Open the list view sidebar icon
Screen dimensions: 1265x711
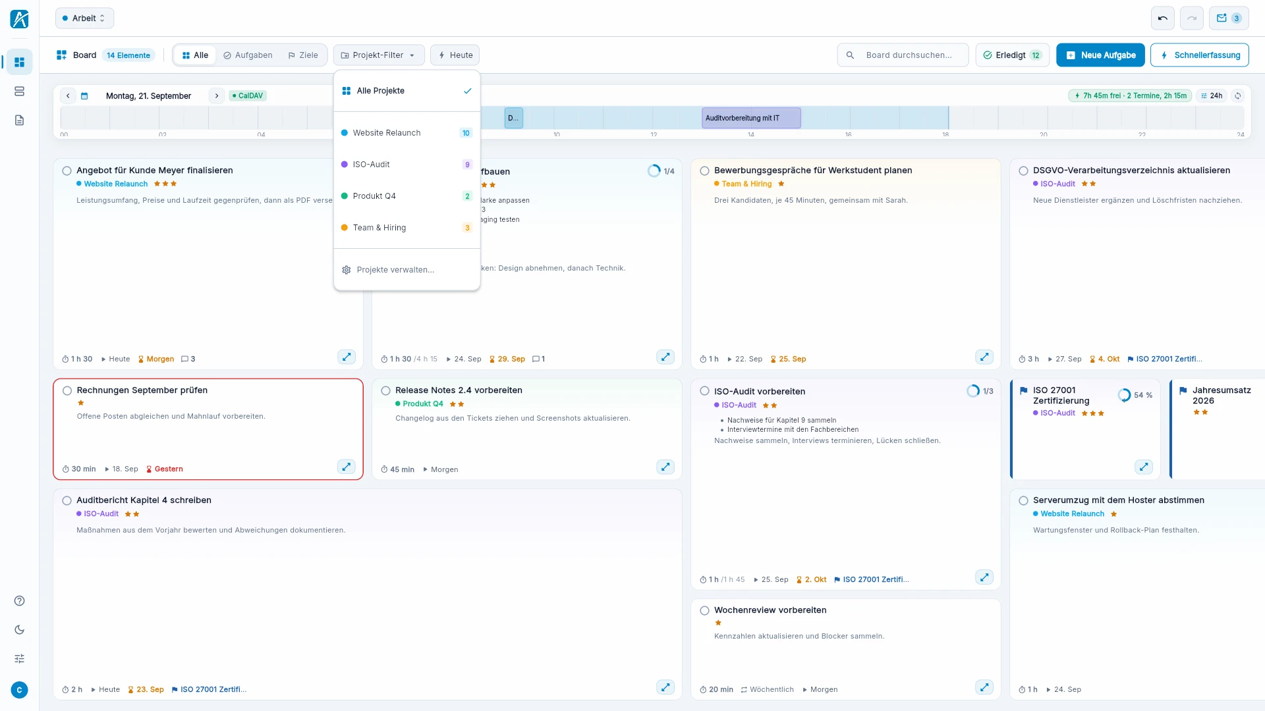pyautogui.click(x=19, y=91)
